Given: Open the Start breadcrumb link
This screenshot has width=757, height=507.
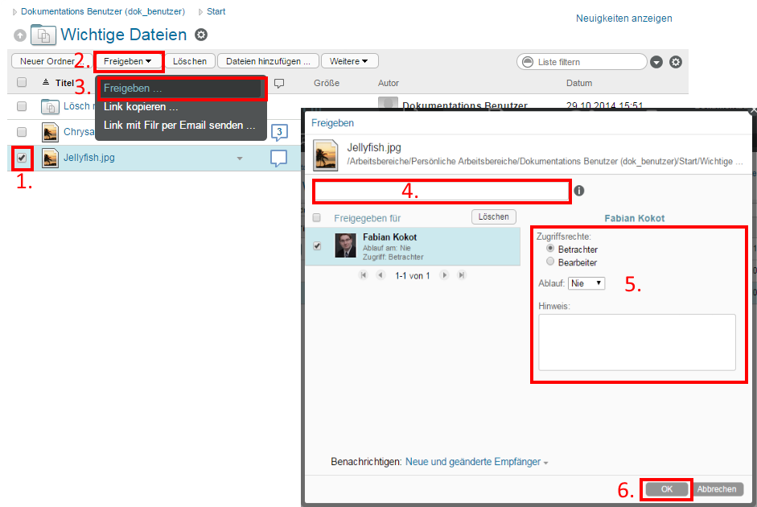Looking at the screenshot, I should [216, 11].
